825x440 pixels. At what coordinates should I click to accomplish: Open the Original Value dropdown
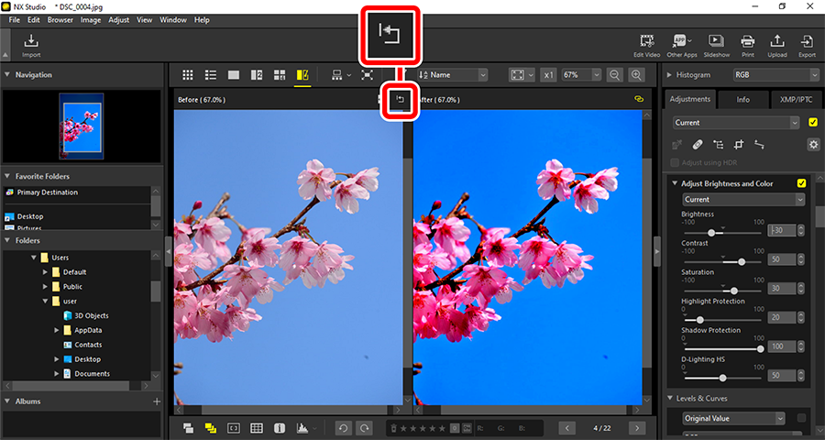click(x=733, y=418)
